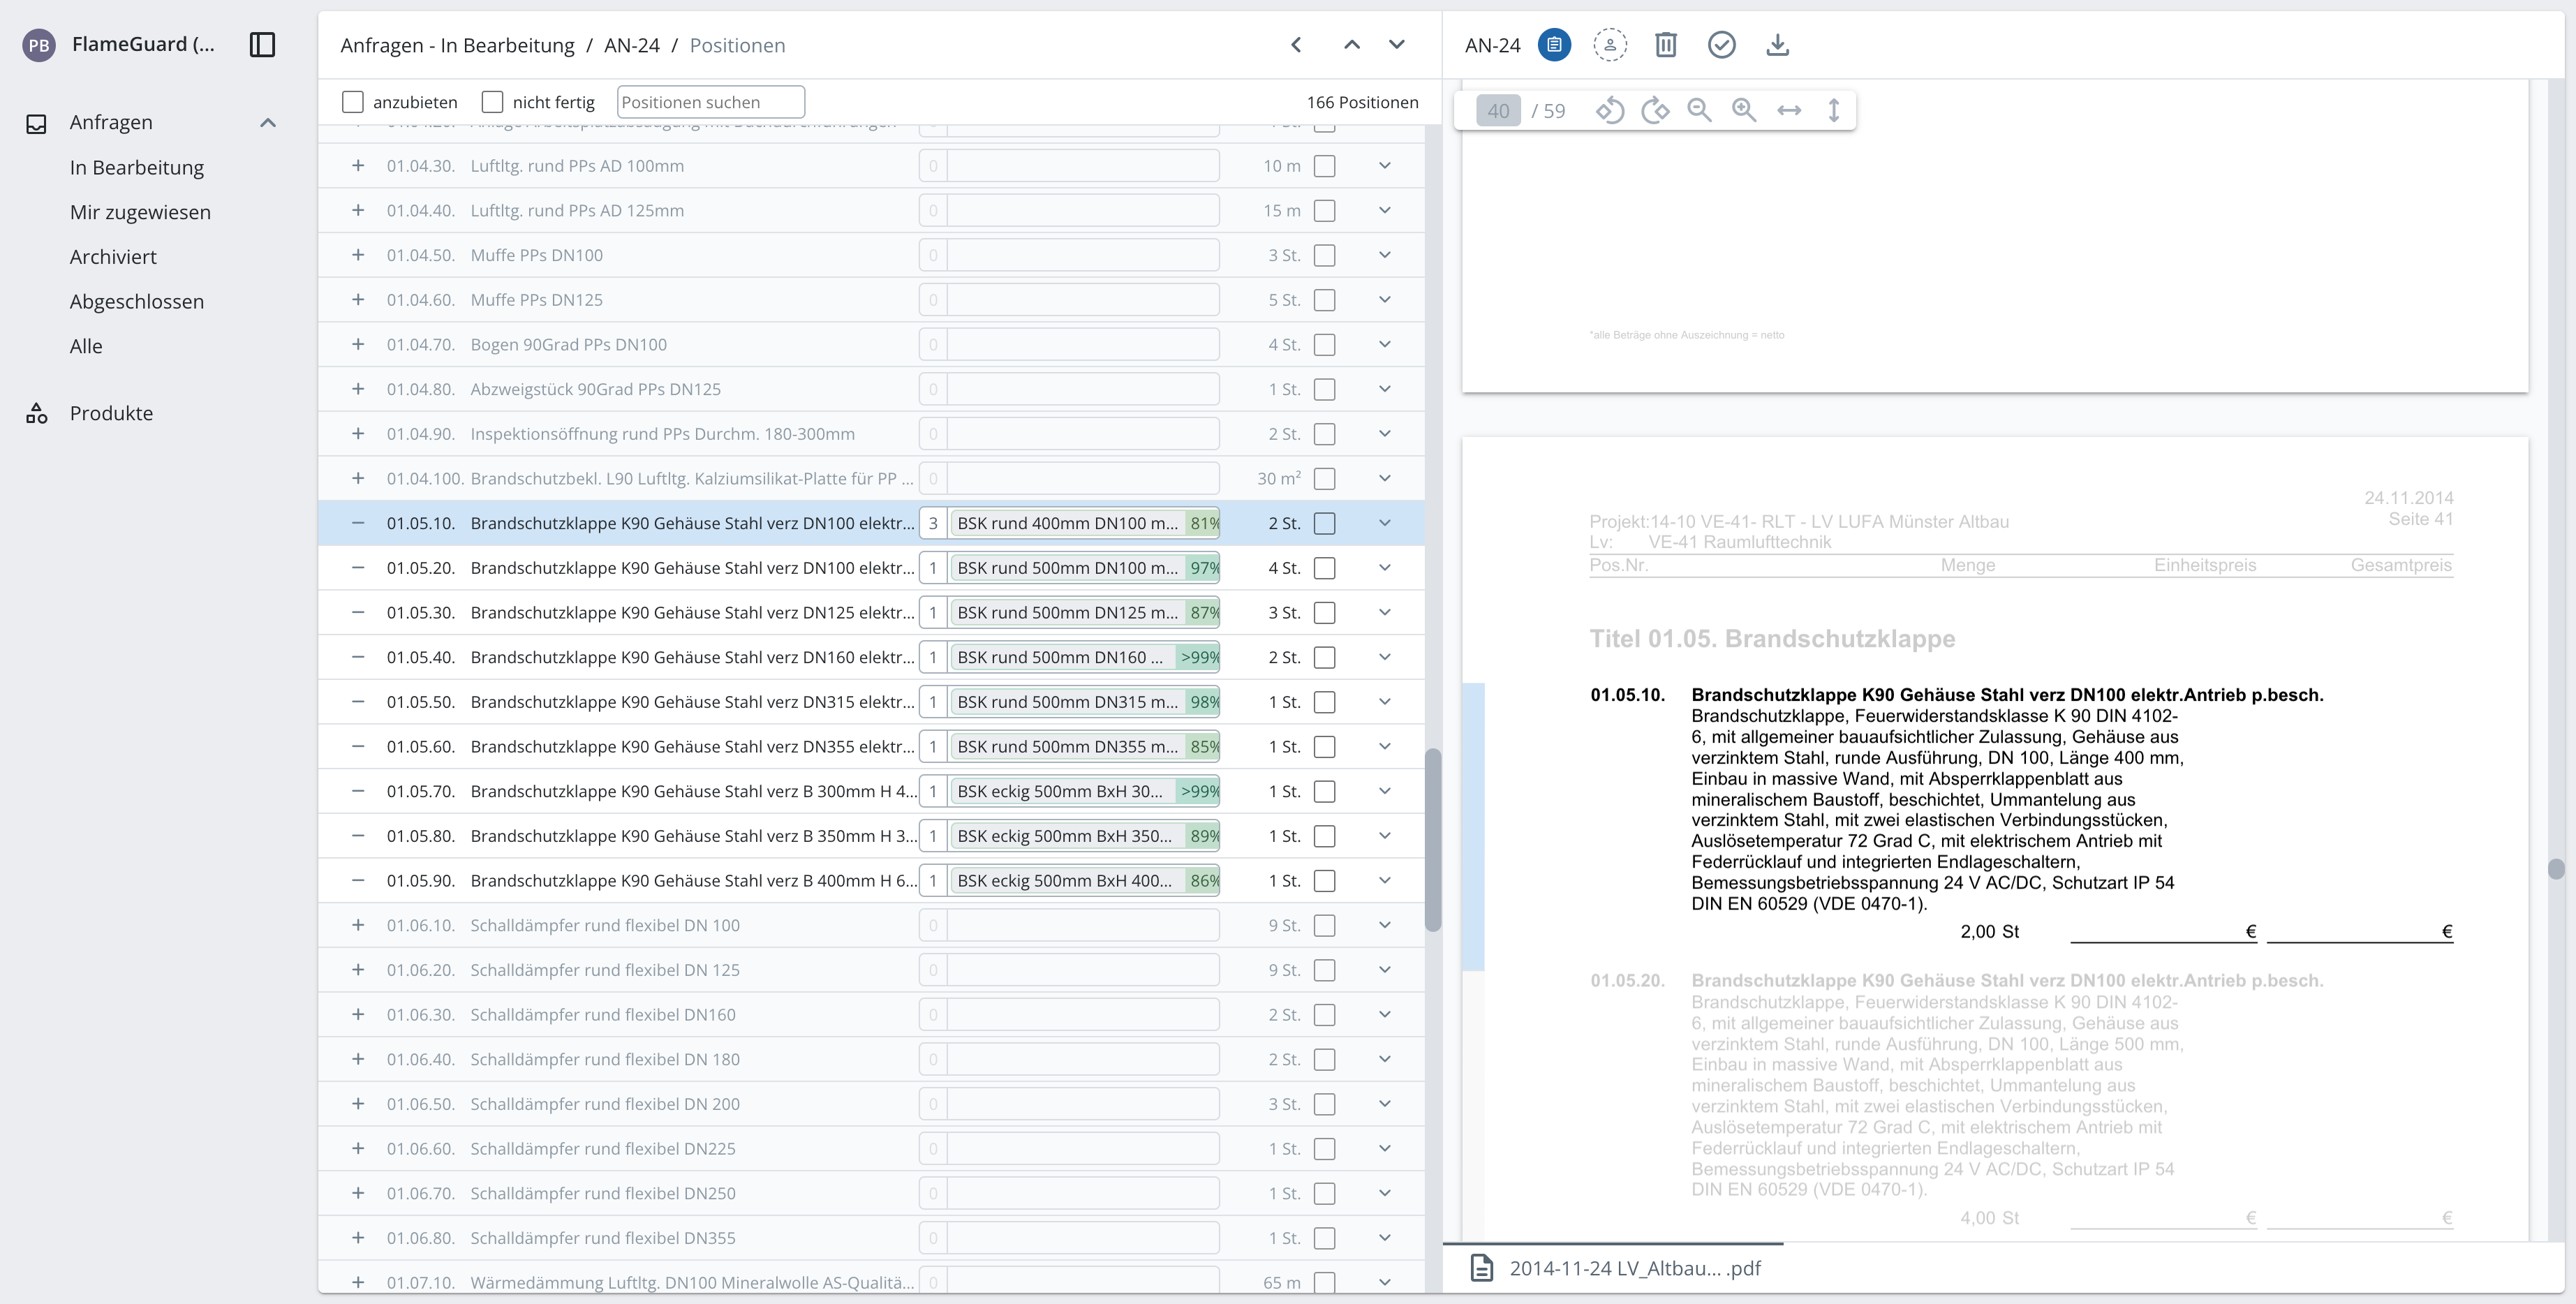Zoom in on the PDF
This screenshot has width=2576, height=1304.
(x=1744, y=110)
